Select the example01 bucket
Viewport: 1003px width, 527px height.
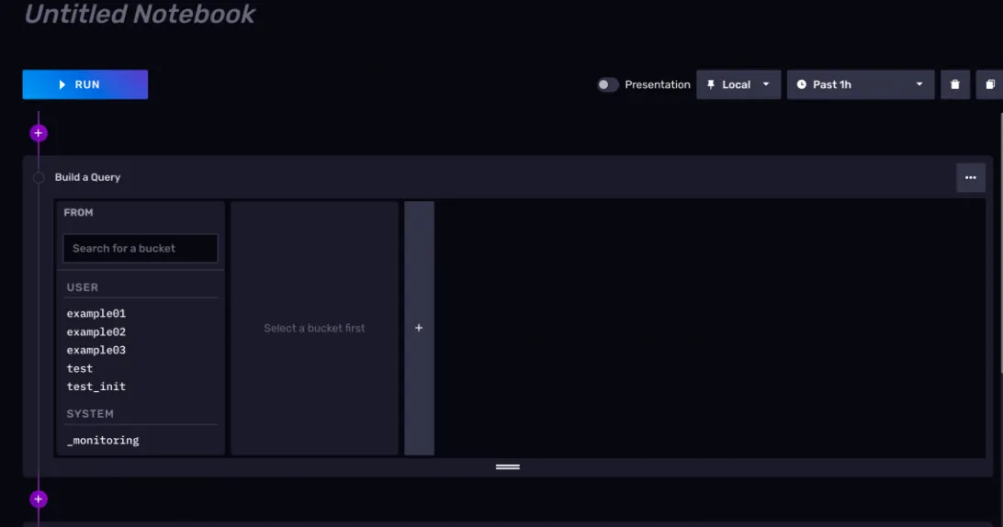click(96, 313)
